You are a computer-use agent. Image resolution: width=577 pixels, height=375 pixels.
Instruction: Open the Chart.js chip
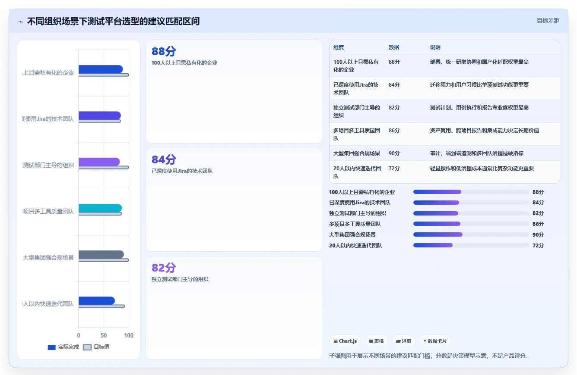[345, 341]
